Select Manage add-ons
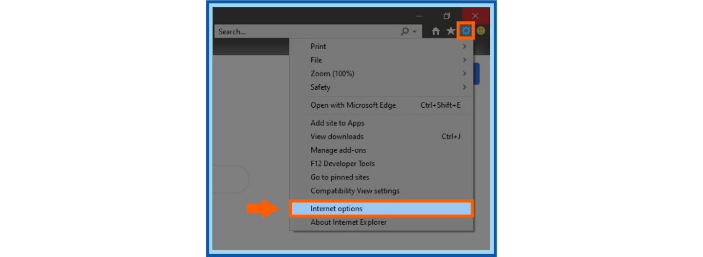This screenshot has width=703, height=257. click(x=382, y=150)
